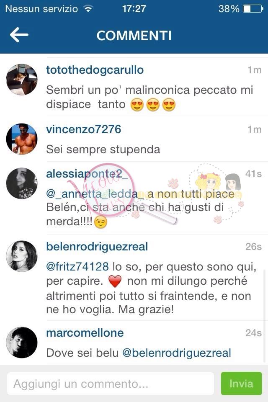Tap the green Invia button
The height and width of the screenshot is (402, 268).
tap(241, 384)
